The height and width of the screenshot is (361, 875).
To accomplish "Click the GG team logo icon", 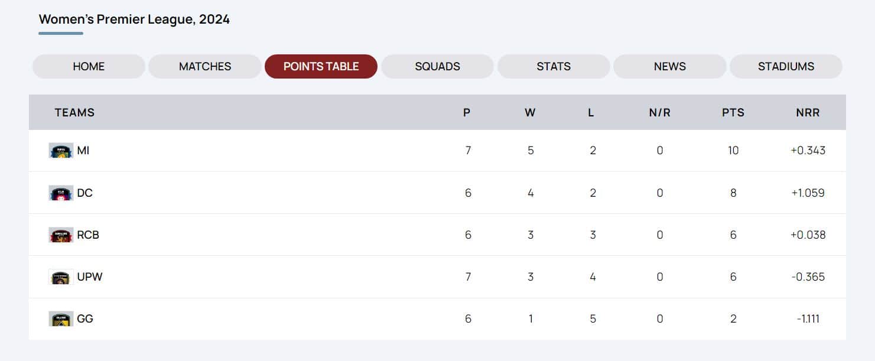I will [x=61, y=319].
